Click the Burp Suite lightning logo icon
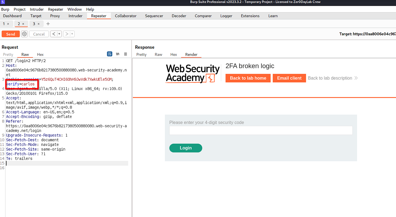This screenshot has height=217, width=396. pyautogui.click(x=3, y=2)
